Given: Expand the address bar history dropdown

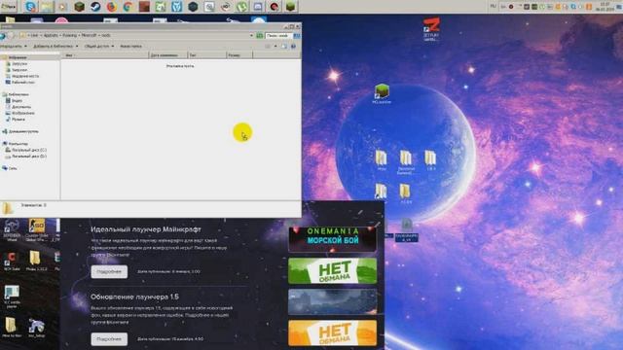Looking at the screenshot, I should pos(251,35).
